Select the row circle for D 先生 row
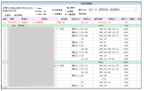 [5, 66]
